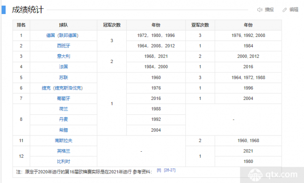Open the 苏联 team link

(64, 77)
